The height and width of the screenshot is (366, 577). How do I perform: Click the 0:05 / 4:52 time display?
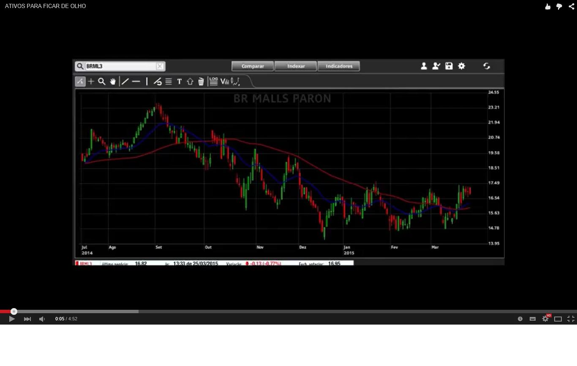coord(66,319)
